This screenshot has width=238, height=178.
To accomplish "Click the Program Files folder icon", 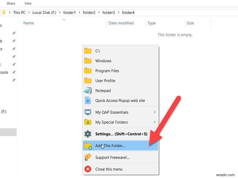I will click(88, 71).
